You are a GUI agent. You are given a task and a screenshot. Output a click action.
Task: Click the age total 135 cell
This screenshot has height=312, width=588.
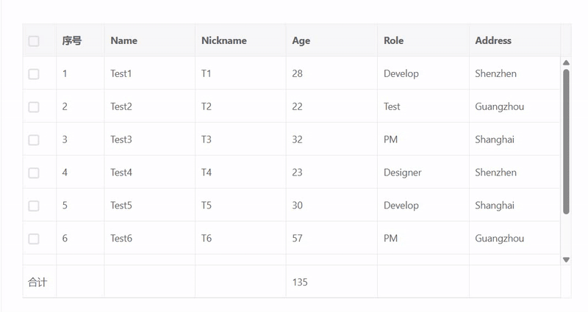coord(300,283)
